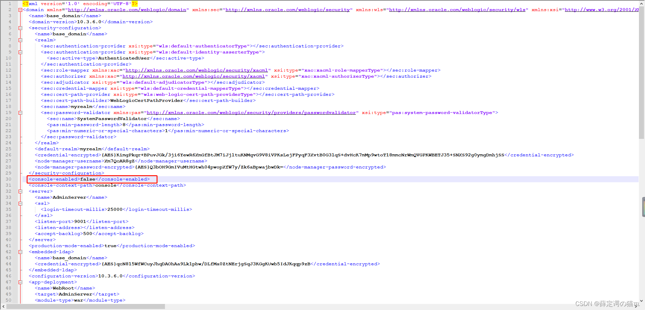645x310 pixels.
Task: Click the closing </security-configuration> tag
Action: point(66,173)
